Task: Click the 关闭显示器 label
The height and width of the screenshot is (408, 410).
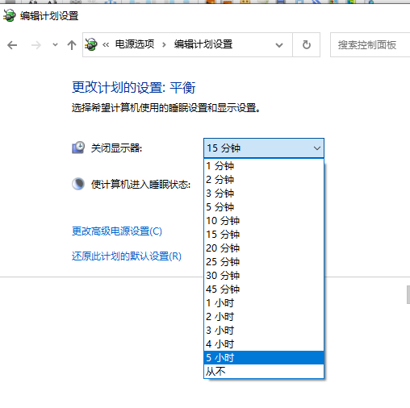Action: (116, 148)
